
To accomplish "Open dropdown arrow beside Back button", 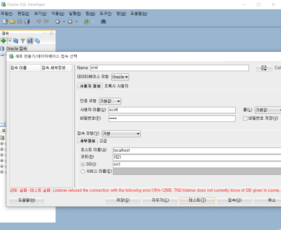I will pos(64,22).
